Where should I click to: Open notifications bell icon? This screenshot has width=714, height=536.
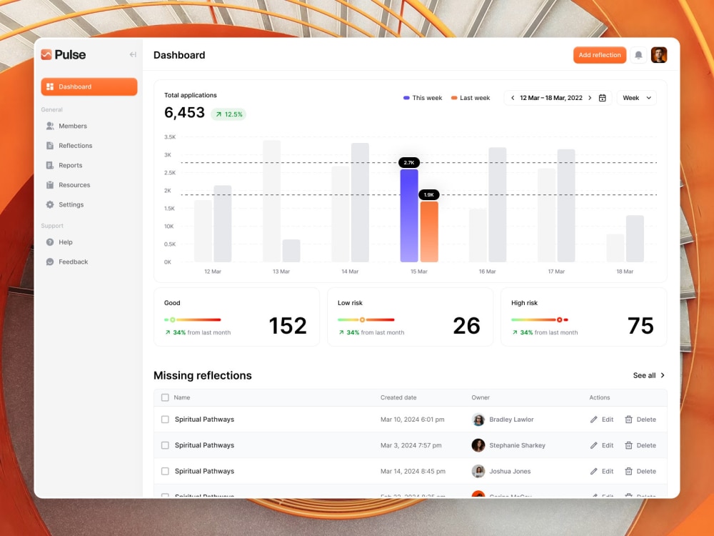(x=638, y=55)
